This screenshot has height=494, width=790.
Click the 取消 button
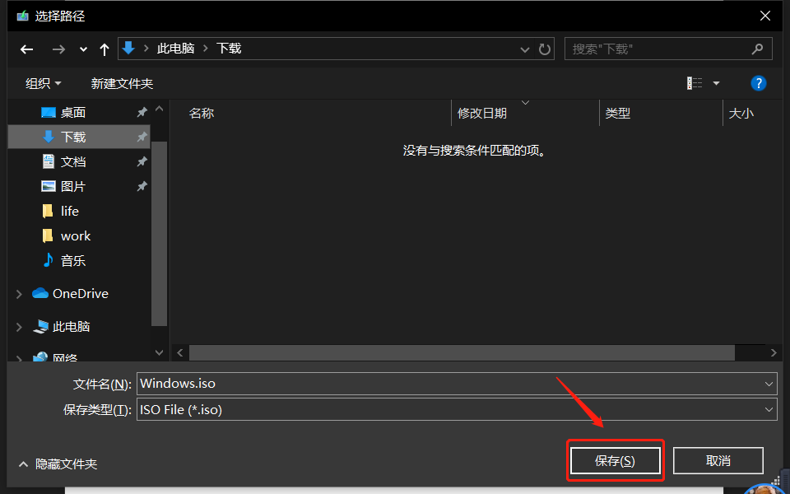(x=718, y=461)
